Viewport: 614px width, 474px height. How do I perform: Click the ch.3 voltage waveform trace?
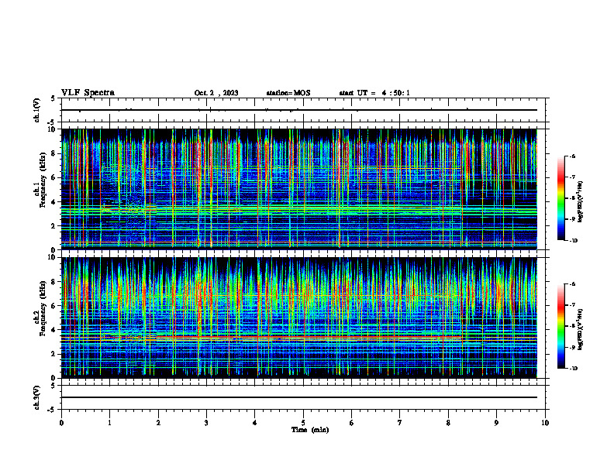[299, 397]
